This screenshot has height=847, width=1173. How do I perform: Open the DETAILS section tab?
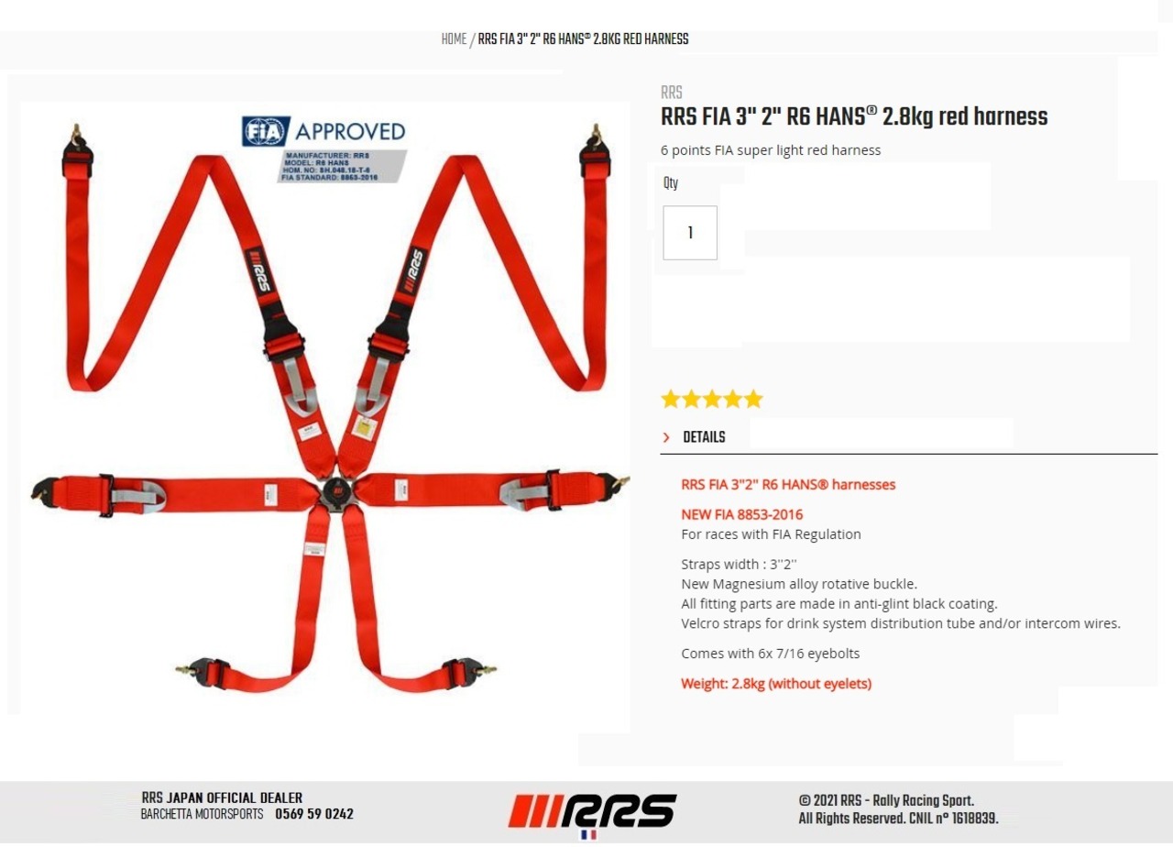click(x=704, y=437)
